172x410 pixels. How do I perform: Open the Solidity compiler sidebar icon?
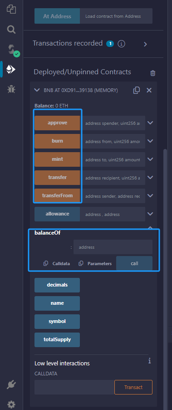pyautogui.click(x=12, y=50)
